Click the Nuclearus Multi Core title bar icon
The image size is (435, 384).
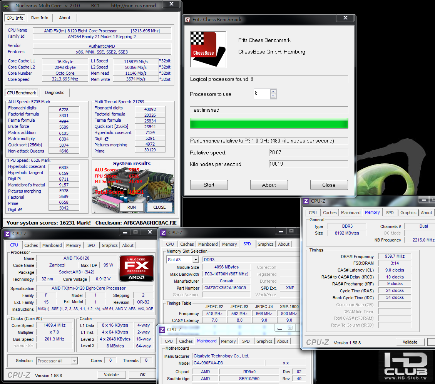(x=6, y=5)
